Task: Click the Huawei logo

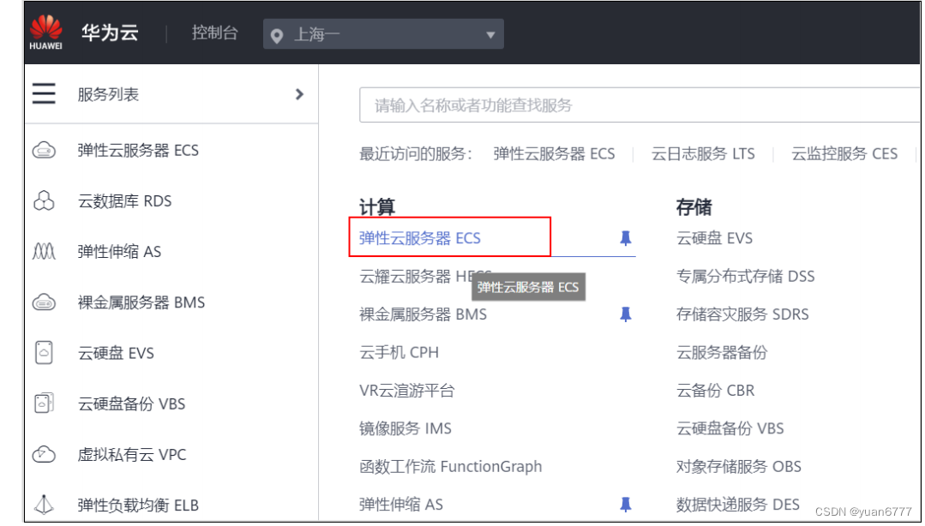Action: point(45,33)
